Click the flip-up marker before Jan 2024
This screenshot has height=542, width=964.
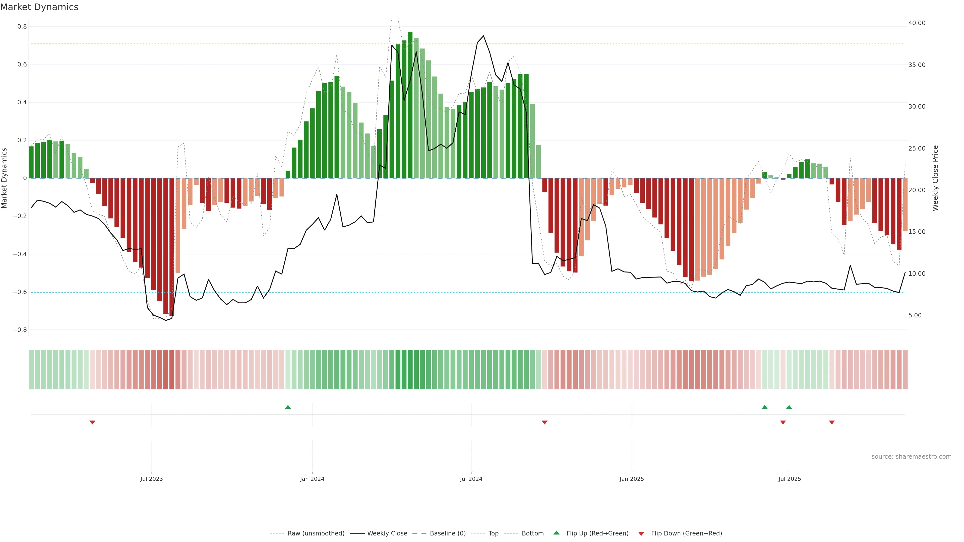pos(288,407)
